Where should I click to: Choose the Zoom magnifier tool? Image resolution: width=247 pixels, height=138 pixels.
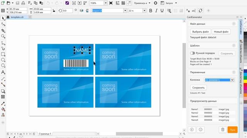(3, 36)
